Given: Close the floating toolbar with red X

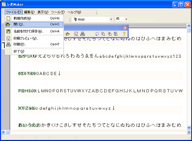Looking at the screenshot, I should 125,28.
